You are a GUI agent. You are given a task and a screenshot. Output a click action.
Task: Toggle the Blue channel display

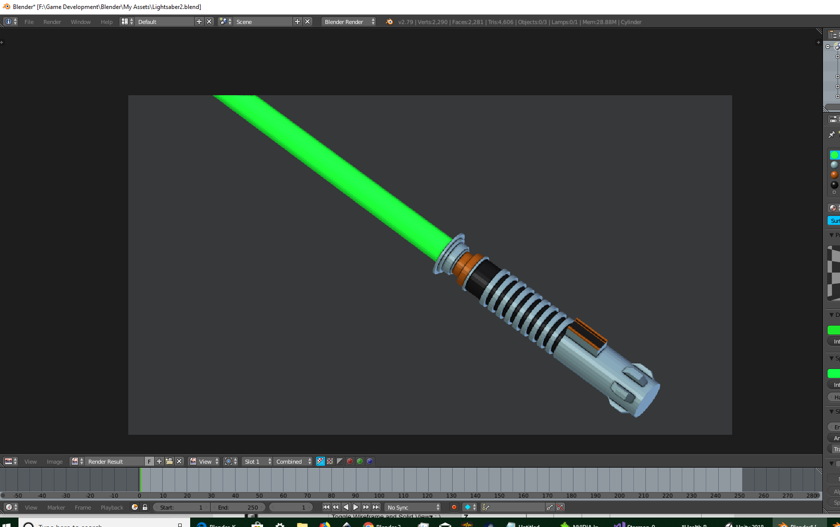coord(370,461)
